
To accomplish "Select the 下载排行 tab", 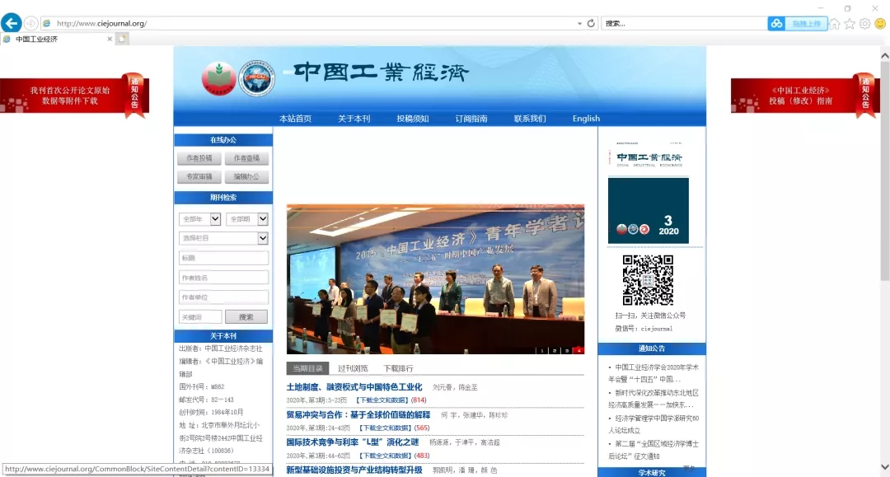I will [x=399, y=368].
